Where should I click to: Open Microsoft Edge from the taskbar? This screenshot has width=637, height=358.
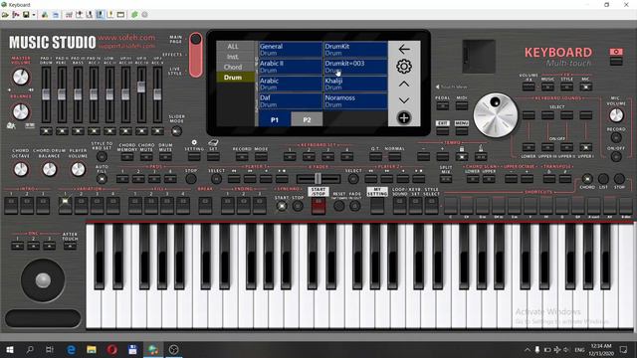pos(71,349)
